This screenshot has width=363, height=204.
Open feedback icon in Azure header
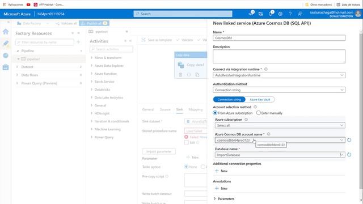(300, 14)
